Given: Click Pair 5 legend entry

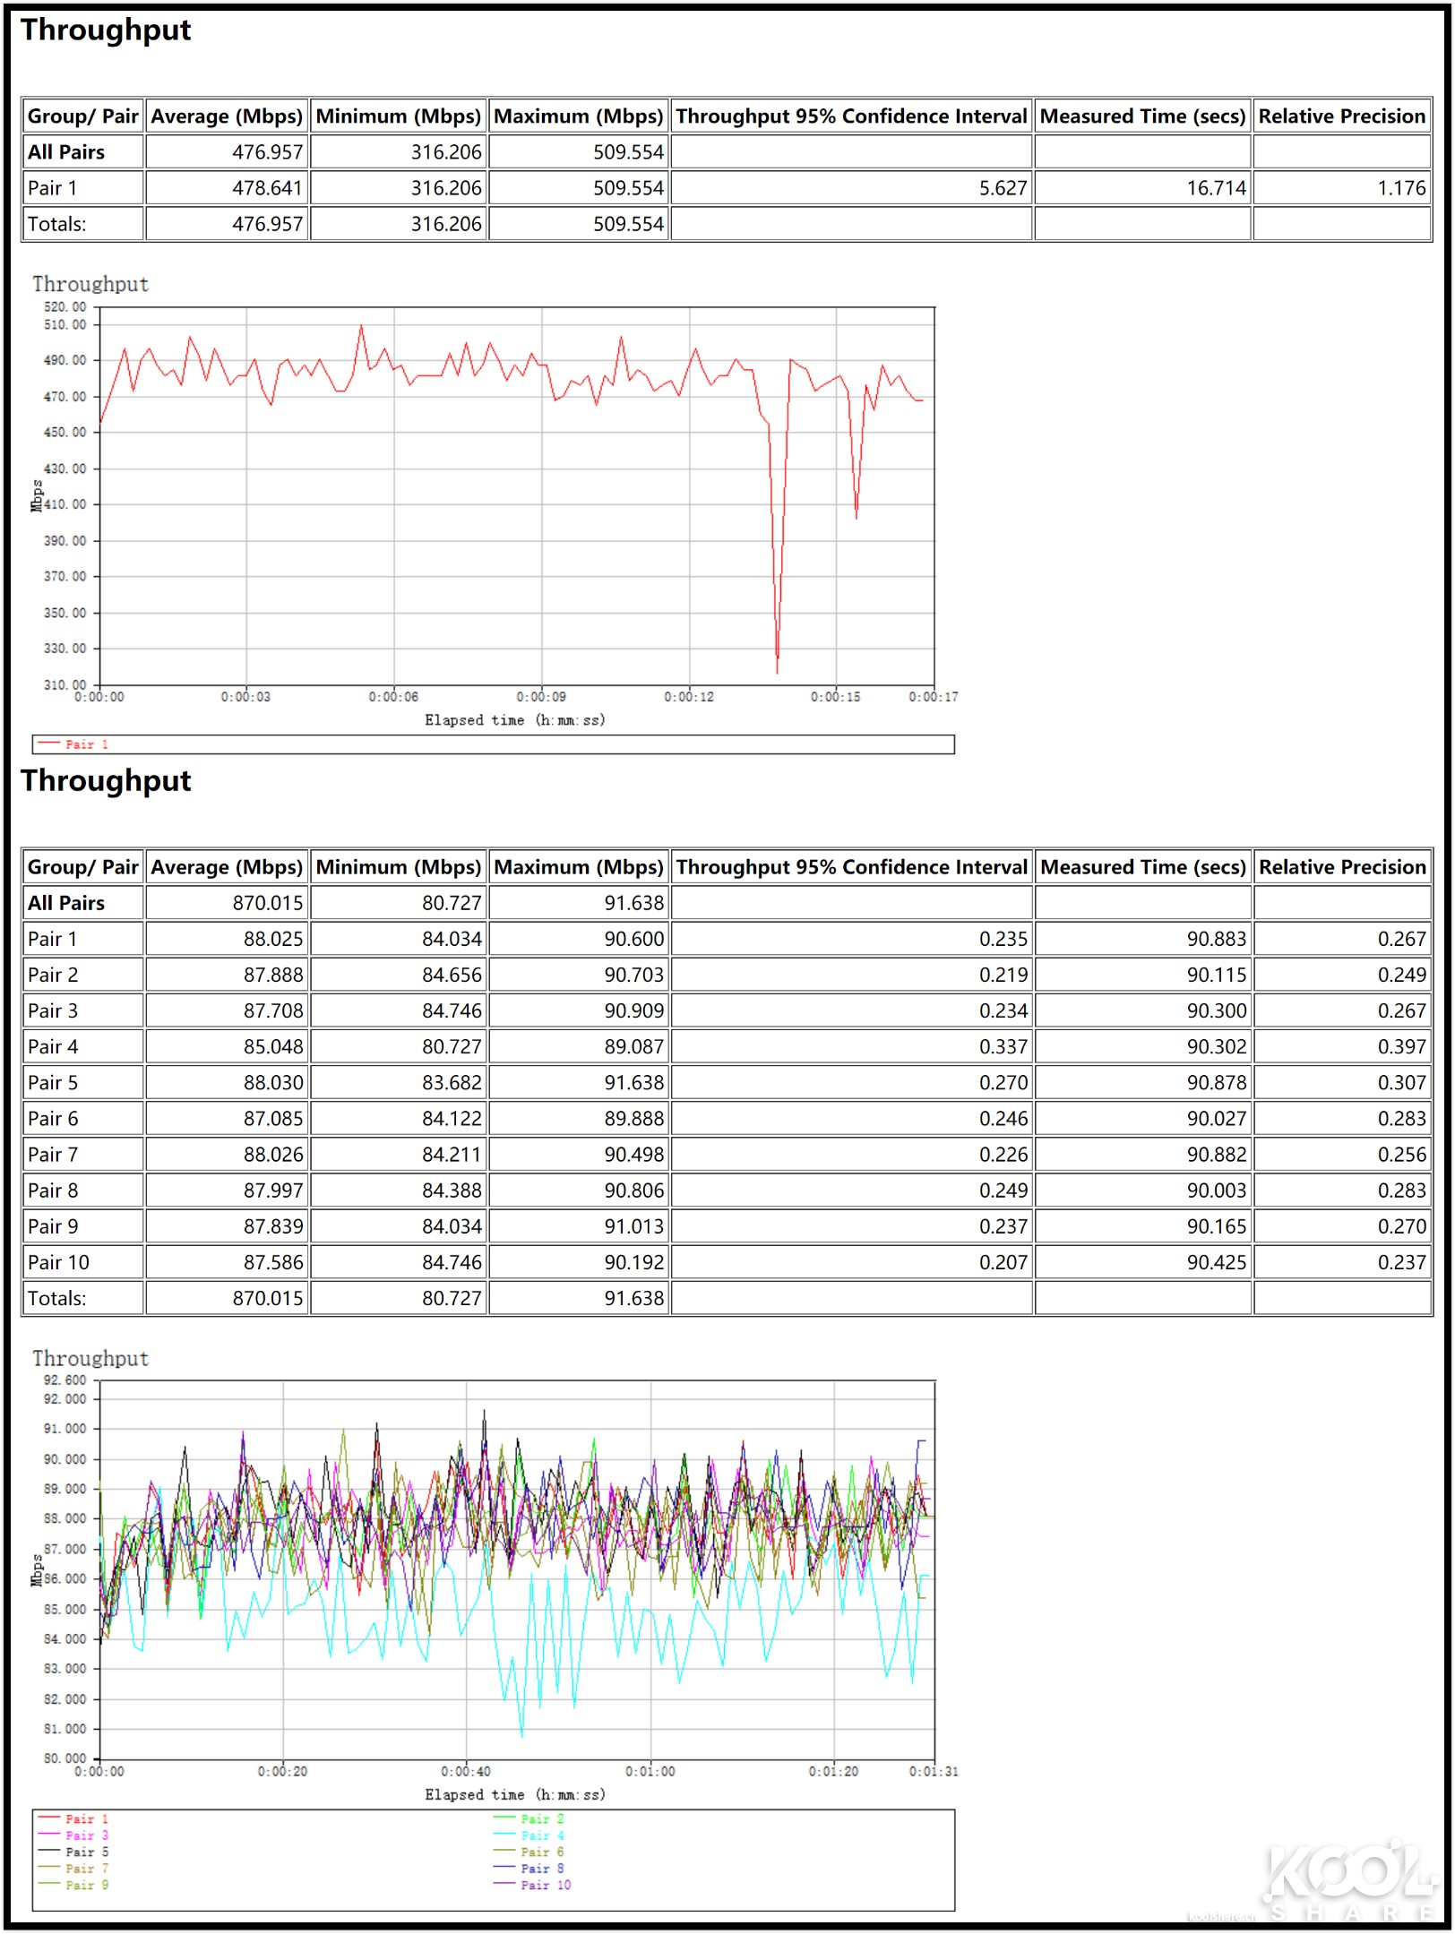Looking at the screenshot, I should point(73,1852).
